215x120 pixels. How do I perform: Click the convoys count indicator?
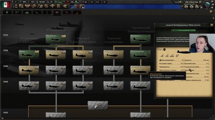(75, 2)
